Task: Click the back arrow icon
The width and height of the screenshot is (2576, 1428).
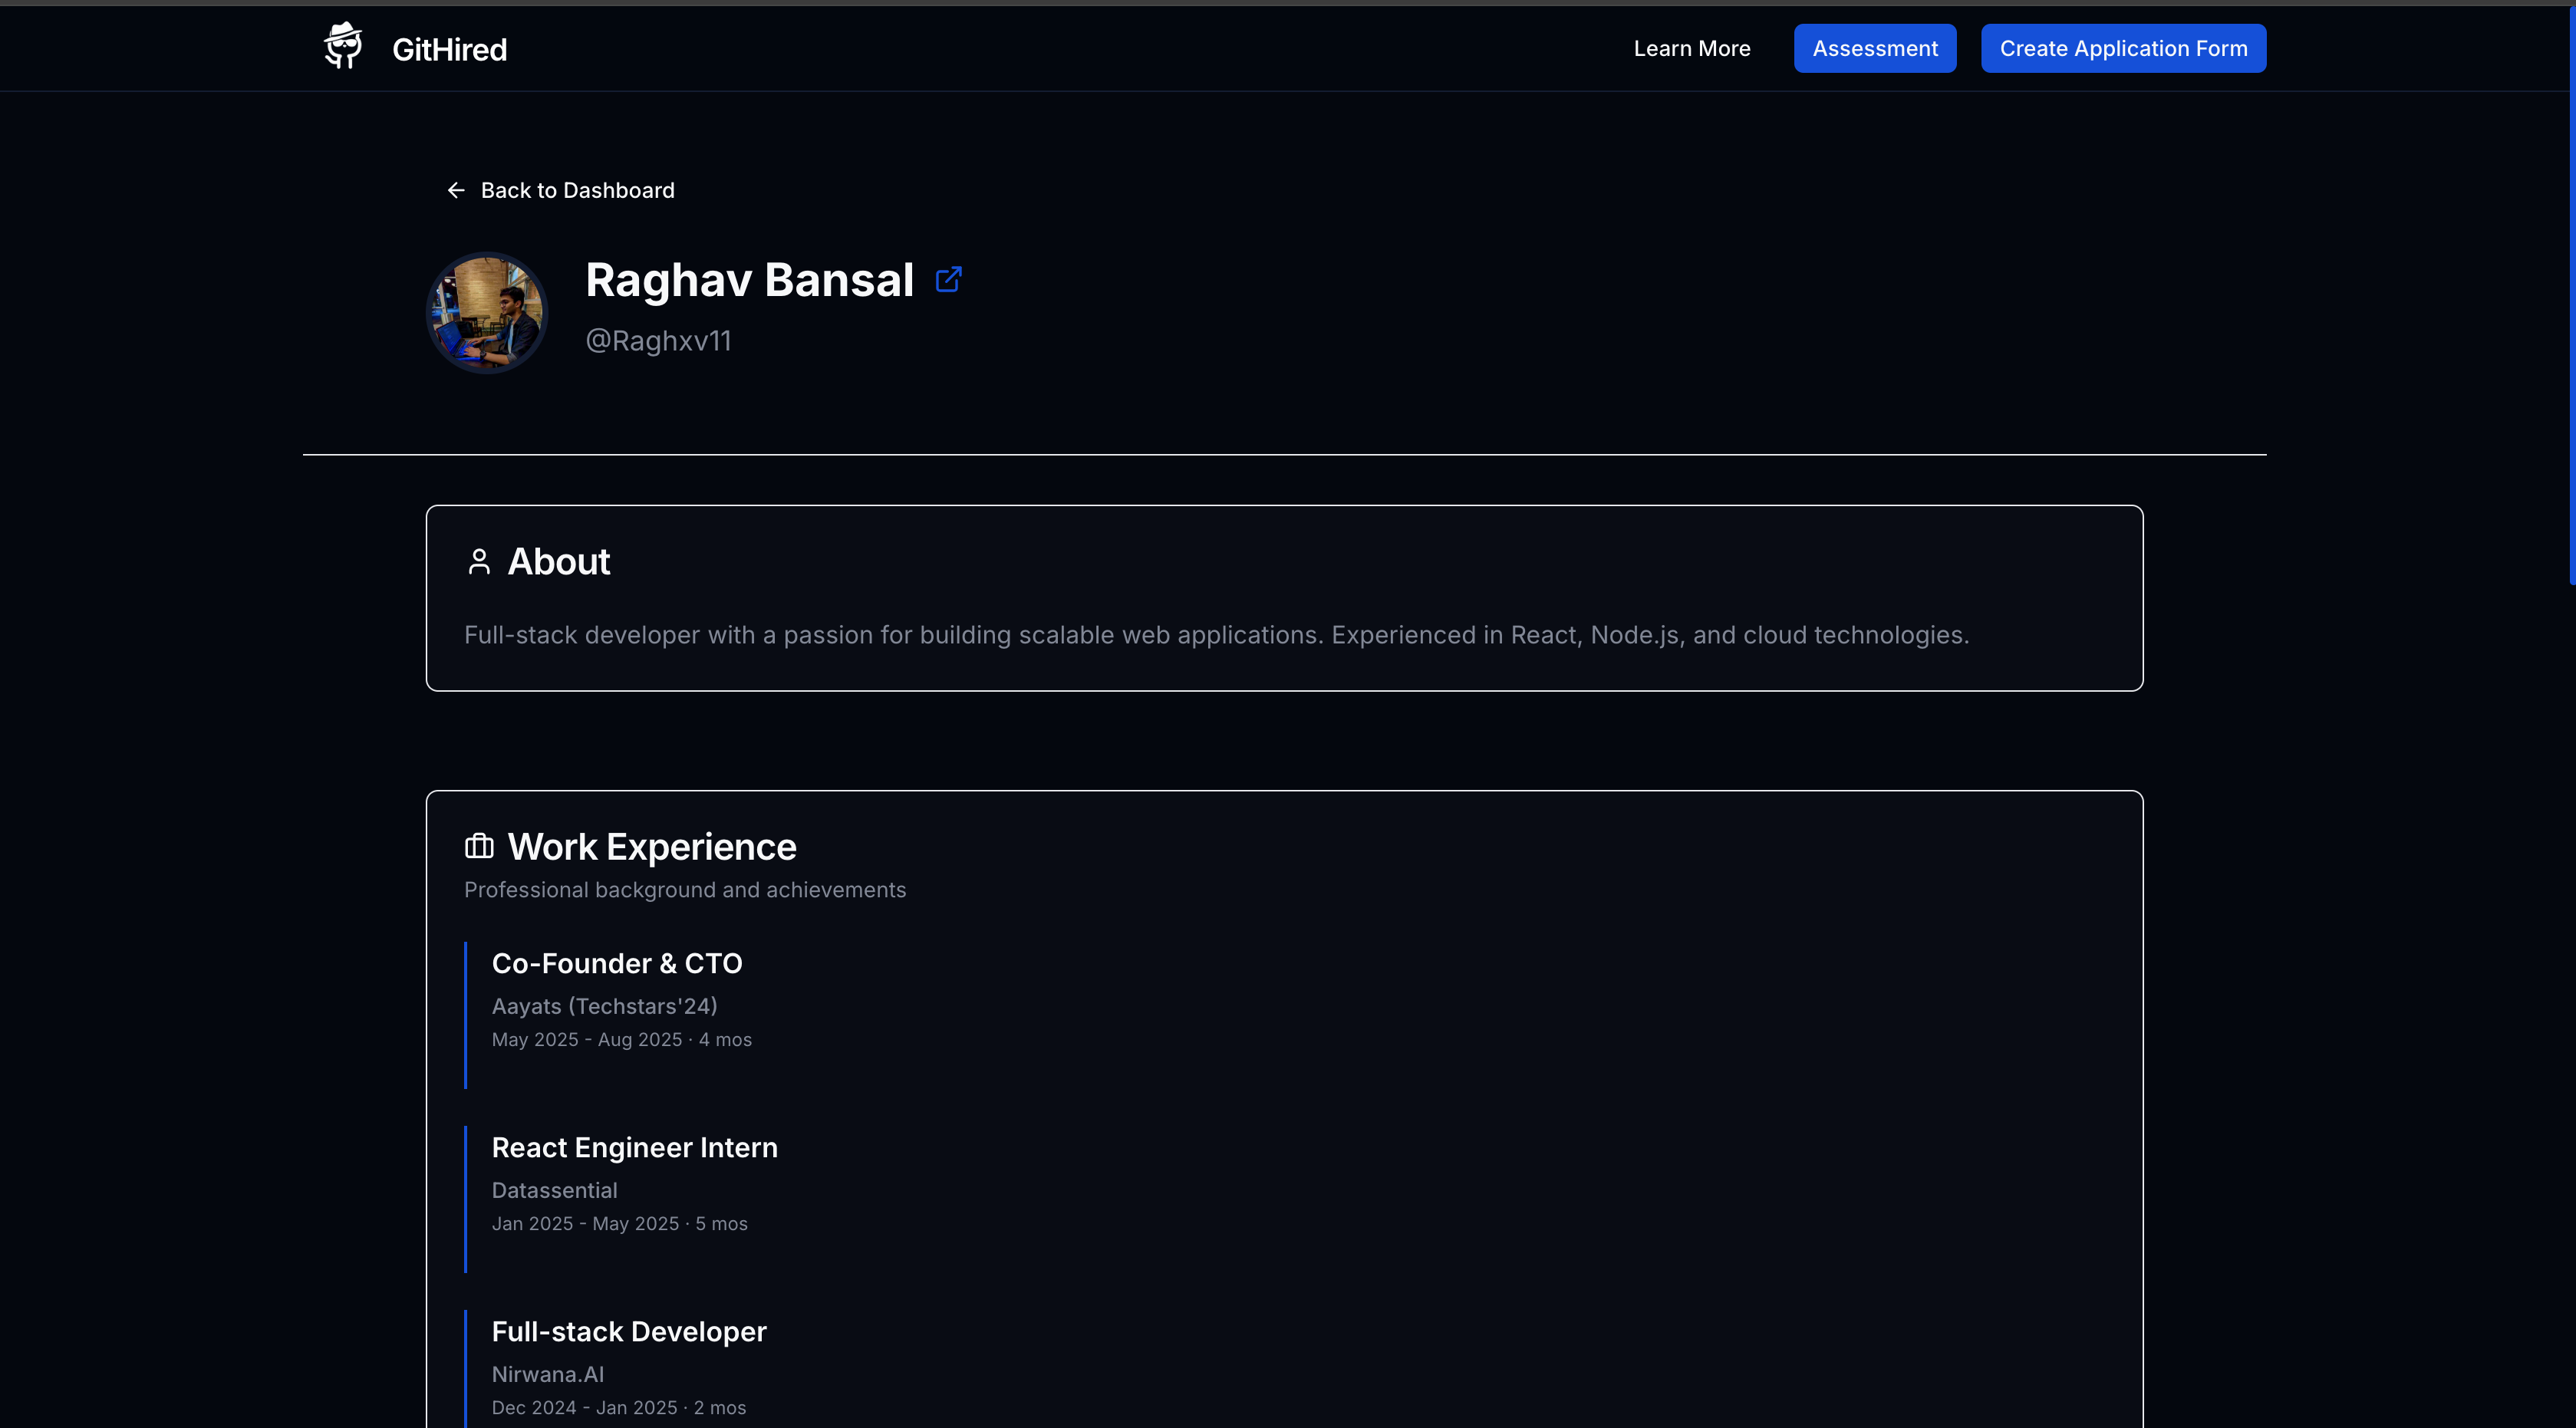Action: [x=456, y=190]
